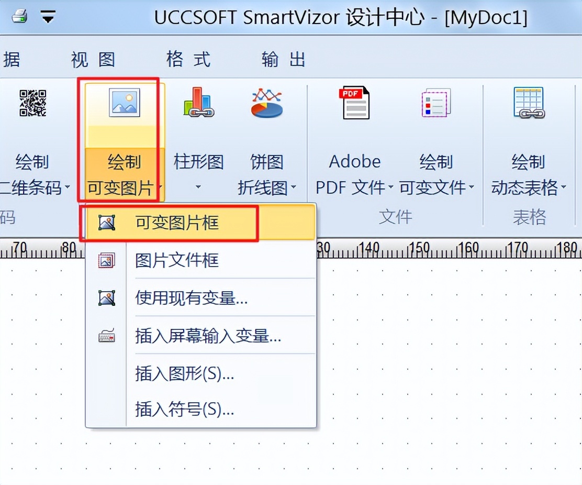582x485 pixels.
Task: Click the 图片文件框 menu item icon
Action: point(107,260)
